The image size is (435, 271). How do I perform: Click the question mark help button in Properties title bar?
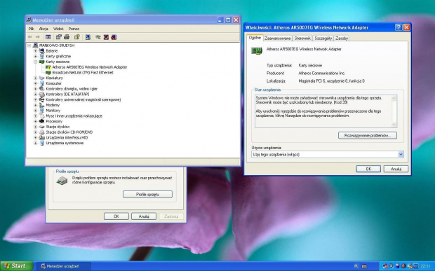[399, 27]
